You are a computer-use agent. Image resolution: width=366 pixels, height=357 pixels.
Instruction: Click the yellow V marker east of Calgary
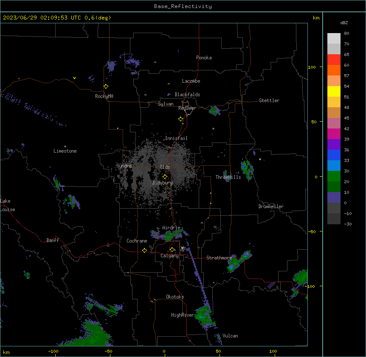pos(182,248)
